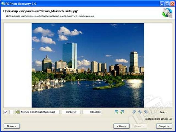176x132 pixels.
Task: Click the middle rotate image icon
Action: (x=140, y=112)
